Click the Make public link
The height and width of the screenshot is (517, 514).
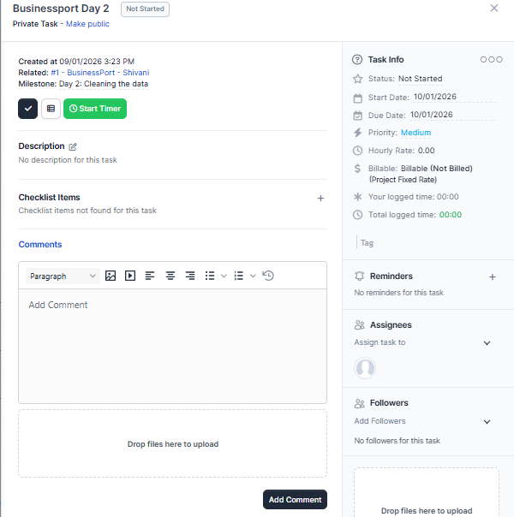coord(87,24)
